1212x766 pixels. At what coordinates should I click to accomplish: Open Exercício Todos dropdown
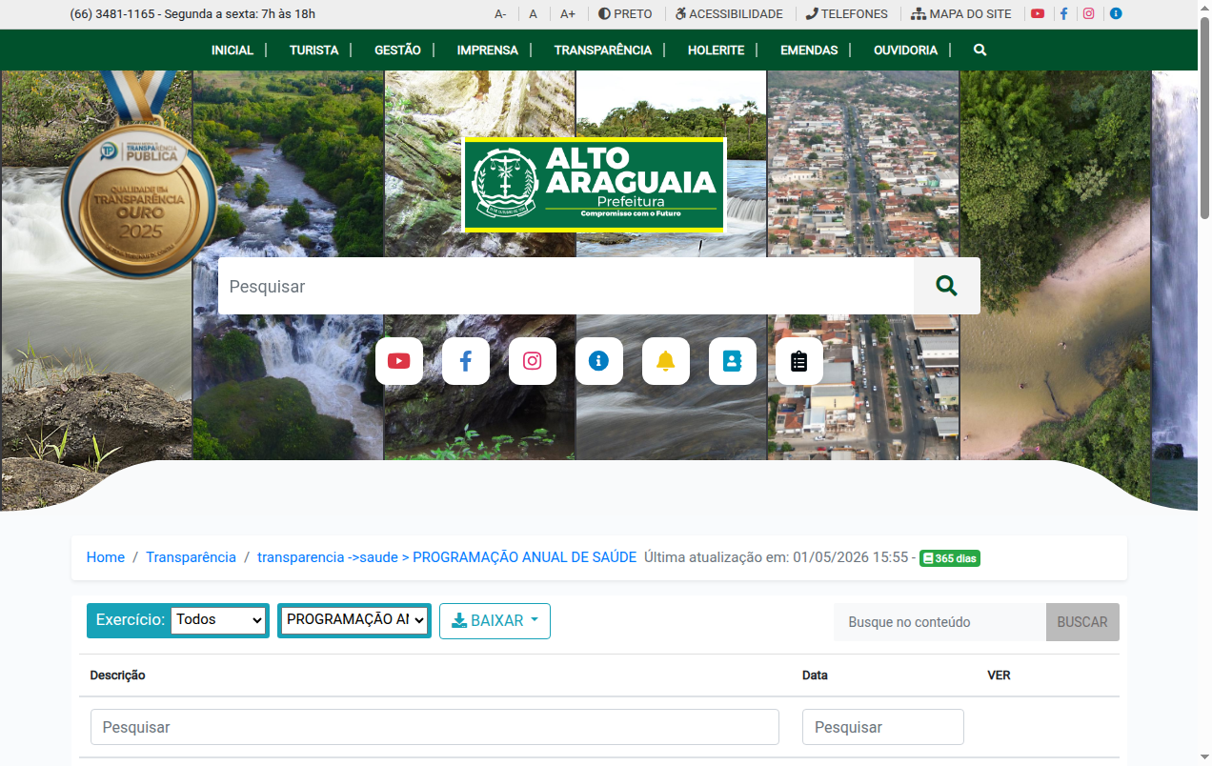pos(218,619)
